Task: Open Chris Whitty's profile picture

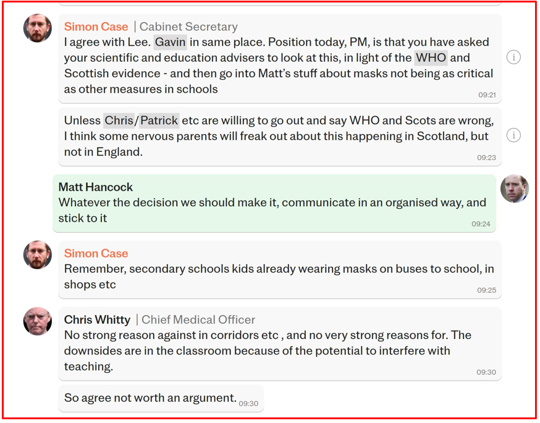Action: point(38,321)
